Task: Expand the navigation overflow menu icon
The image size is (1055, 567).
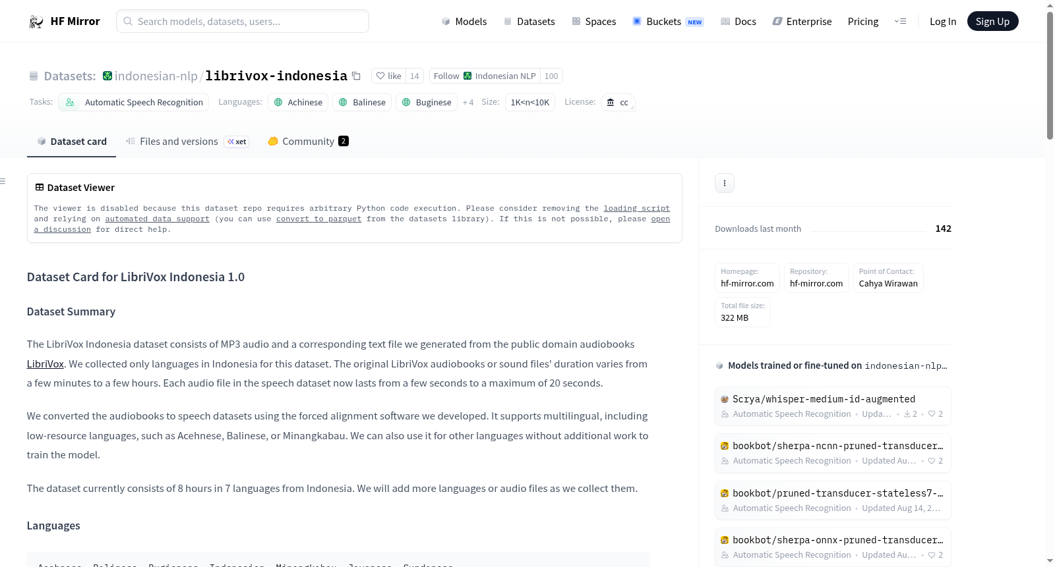Action: point(900,21)
